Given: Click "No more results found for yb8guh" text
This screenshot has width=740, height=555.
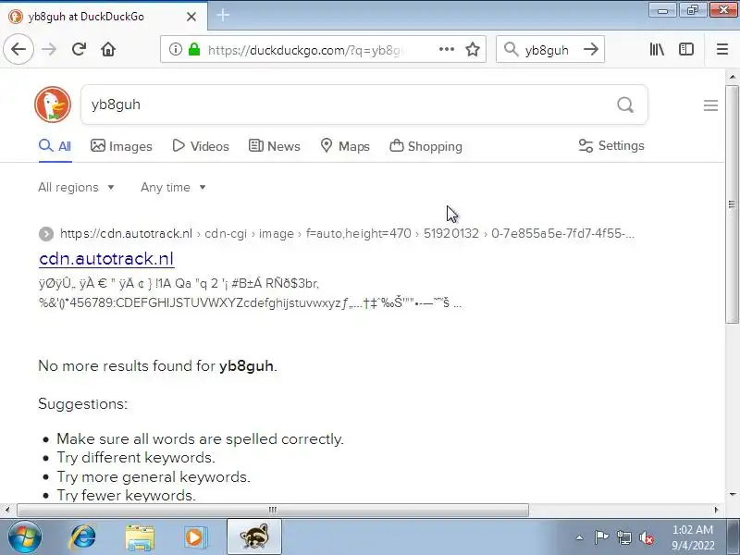Looking at the screenshot, I should coord(157,365).
